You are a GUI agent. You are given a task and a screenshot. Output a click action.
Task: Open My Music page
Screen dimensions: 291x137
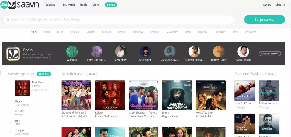69,5
